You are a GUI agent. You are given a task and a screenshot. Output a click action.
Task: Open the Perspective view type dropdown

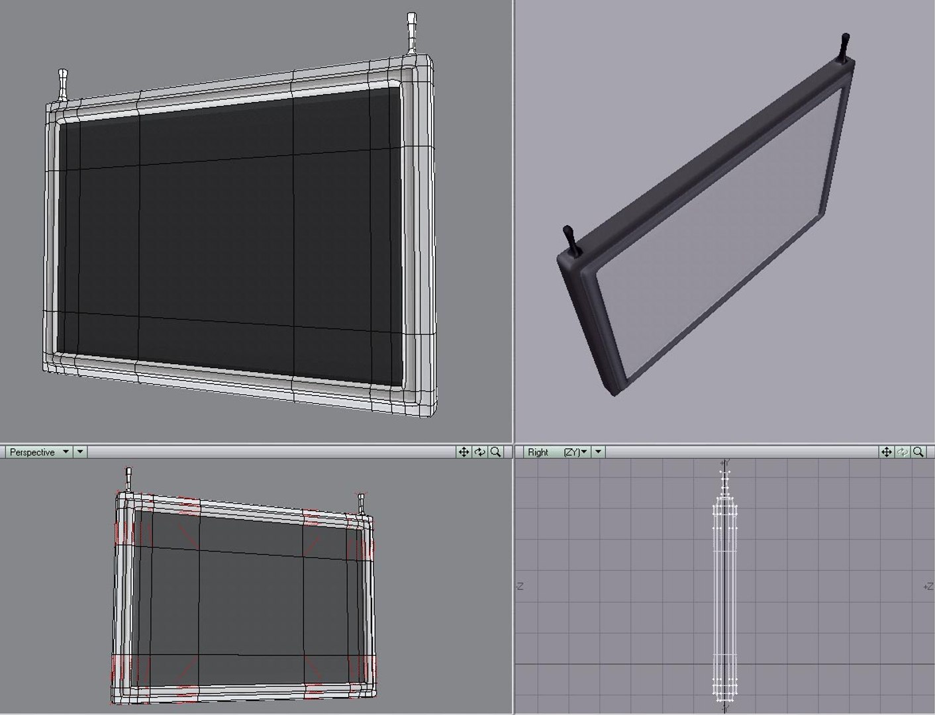[x=38, y=452]
